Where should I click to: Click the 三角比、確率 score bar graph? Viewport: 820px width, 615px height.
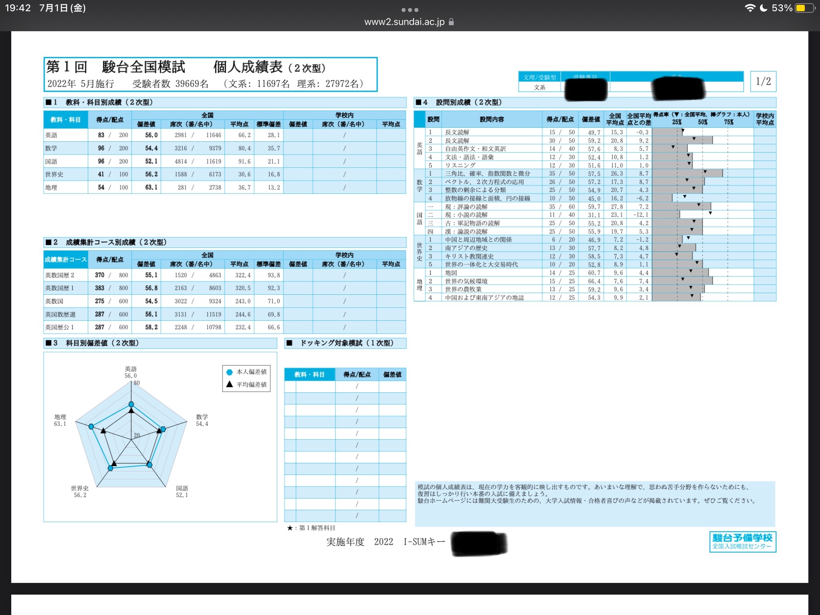coord(687,173)
